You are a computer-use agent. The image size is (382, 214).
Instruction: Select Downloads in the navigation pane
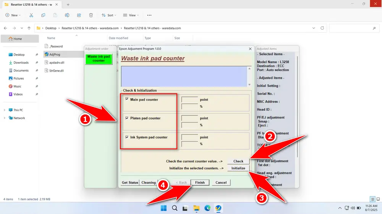[x=21, y=62]
